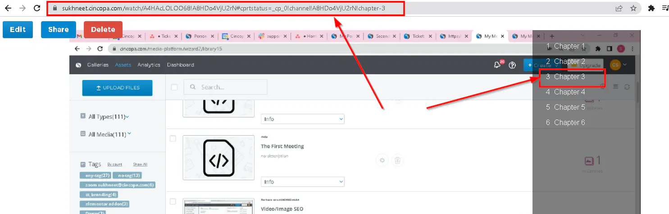This screenshot has height=214, width=669.
Task: Filter by ct_branding(4) tag
Action: tap(99, 195)
